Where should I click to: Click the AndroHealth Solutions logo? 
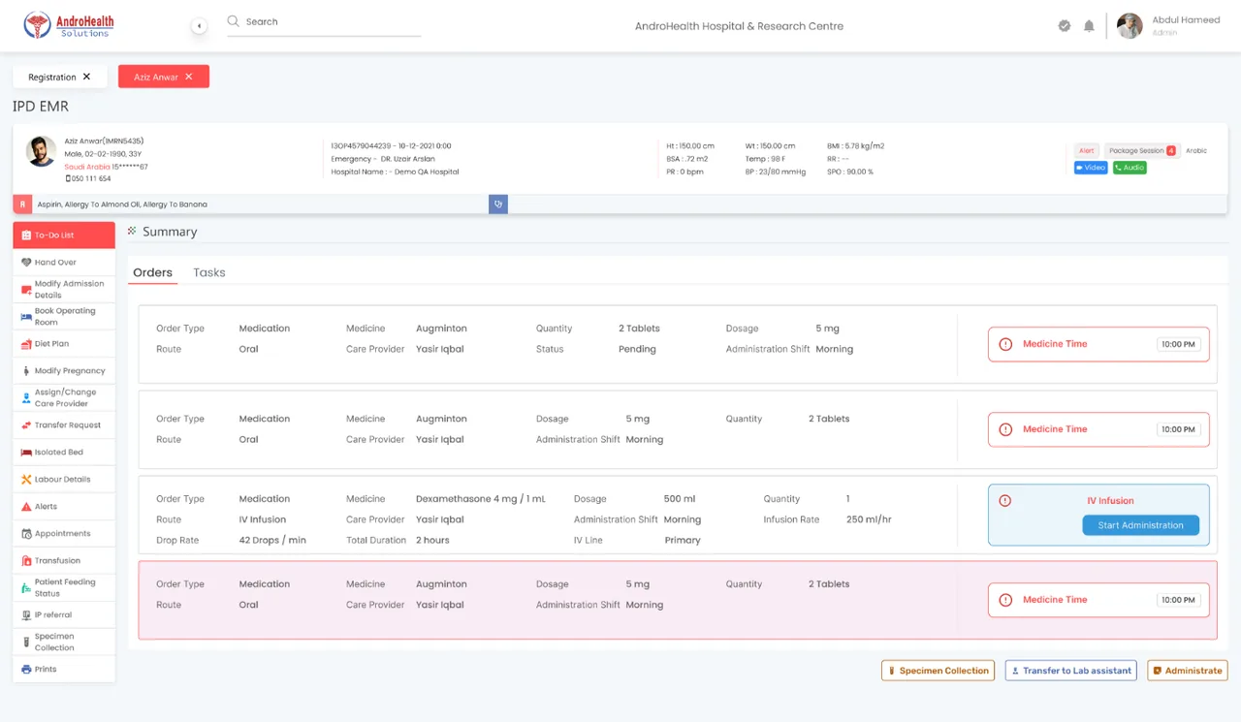coord(69,25)
